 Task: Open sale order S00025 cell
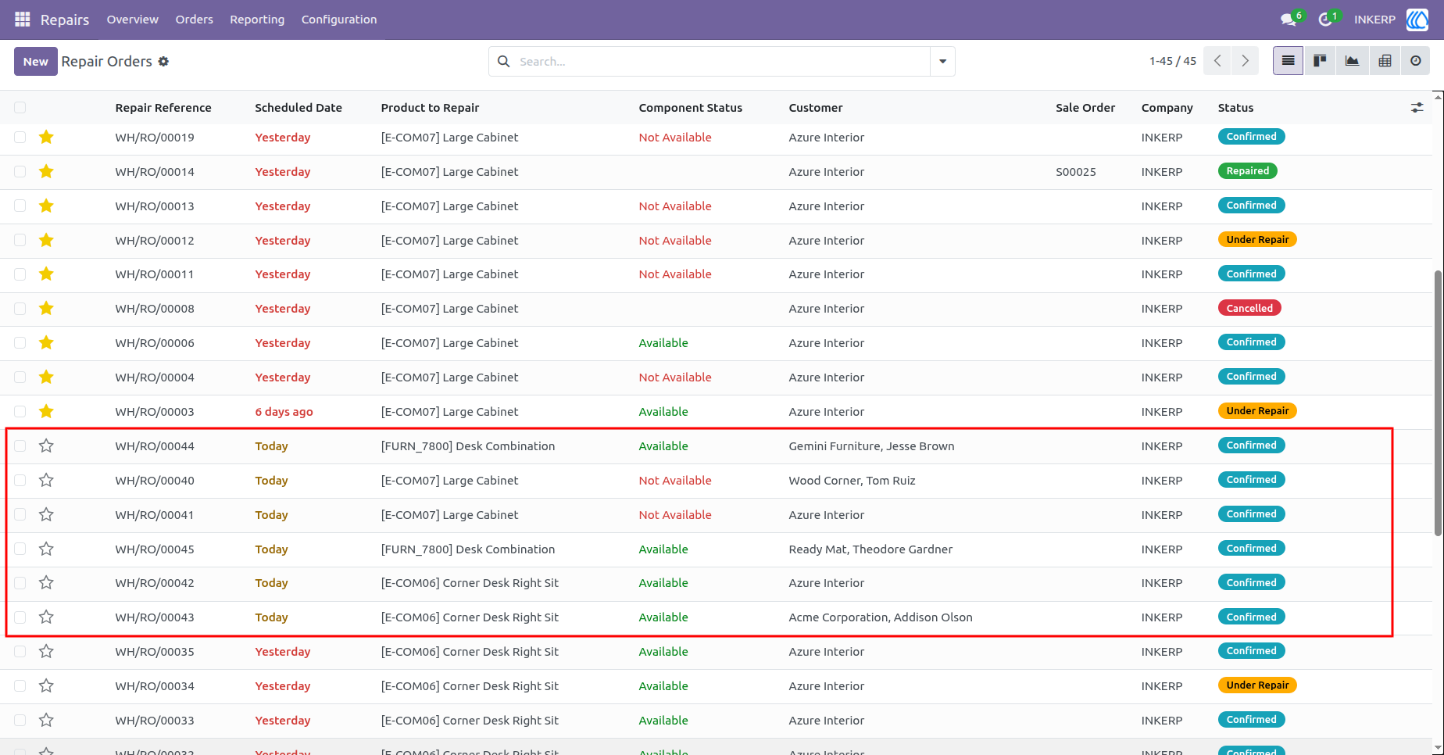click(1076, 172)
